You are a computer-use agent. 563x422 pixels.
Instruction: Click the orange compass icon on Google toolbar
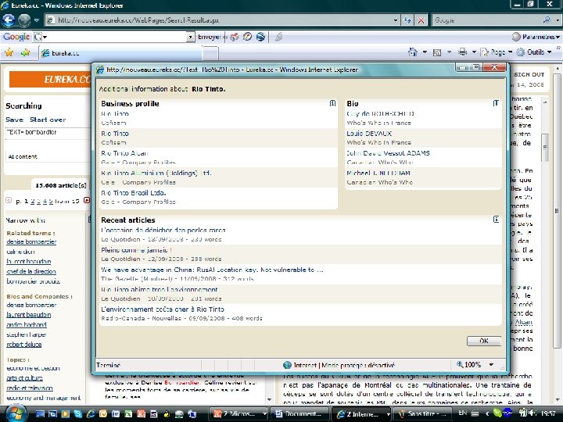point(247,37)
